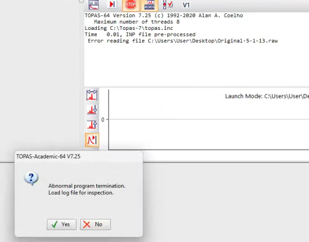Click the Stop refinement icon
Viewport: 309px width, 242px height.
131,5
